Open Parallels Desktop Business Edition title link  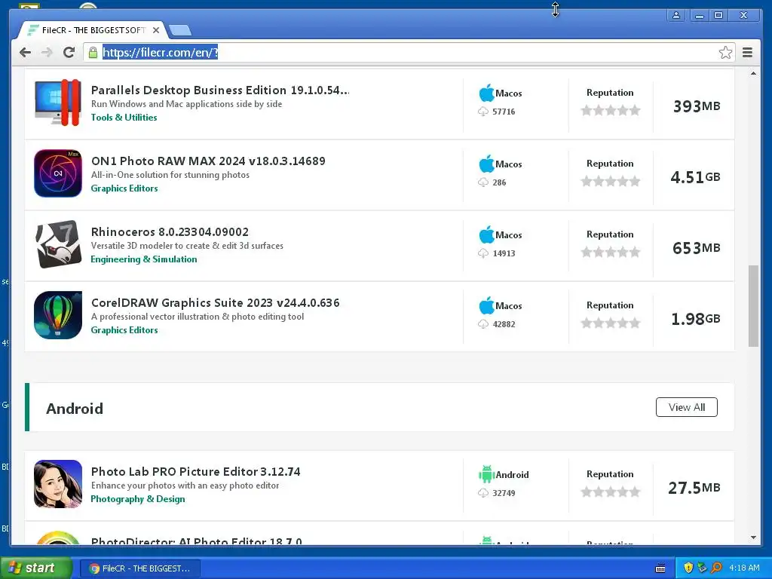coord(220,90)
